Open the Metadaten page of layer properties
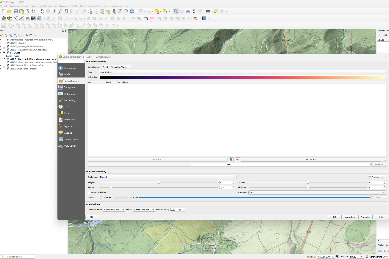 tap(61, 119)
